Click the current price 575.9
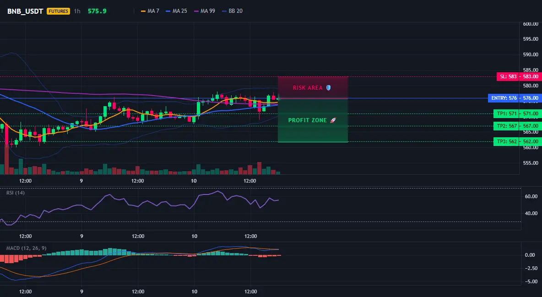Viewport: 542px width, 297px height. [x=97, y=11]
